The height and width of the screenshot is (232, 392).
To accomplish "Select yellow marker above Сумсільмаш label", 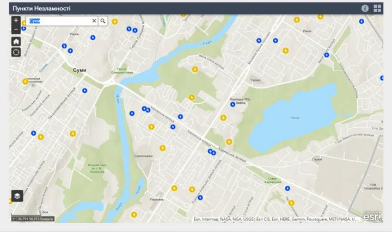I will coord(162,148).
